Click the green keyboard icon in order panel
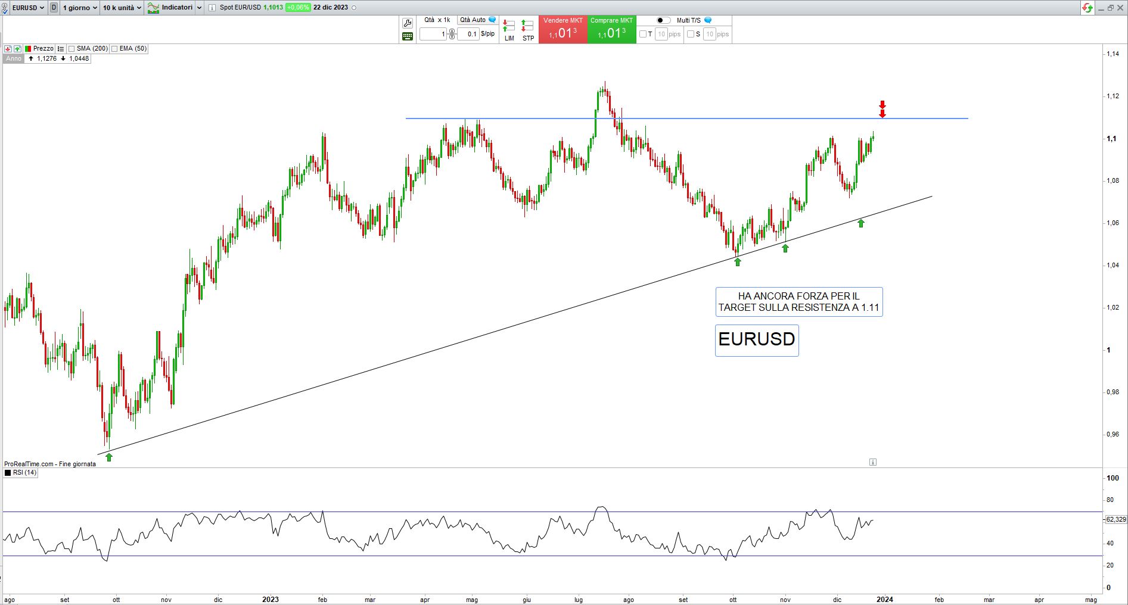 tap(408, 36)
